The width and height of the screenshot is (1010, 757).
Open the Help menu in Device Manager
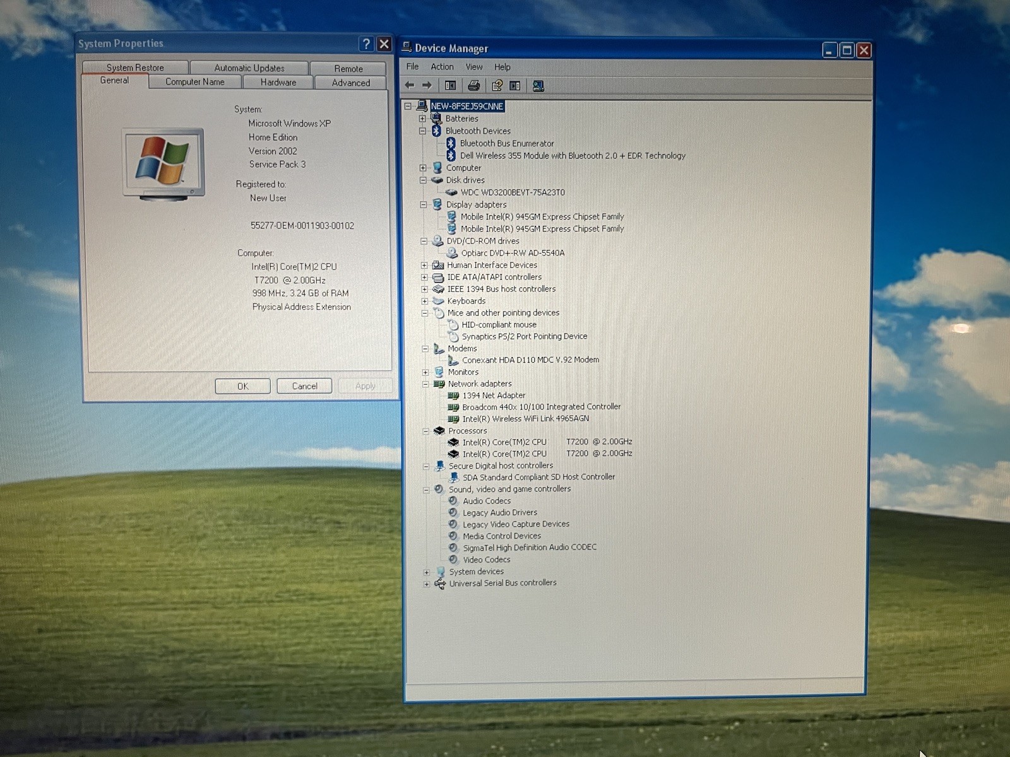[x=502, y=67]
